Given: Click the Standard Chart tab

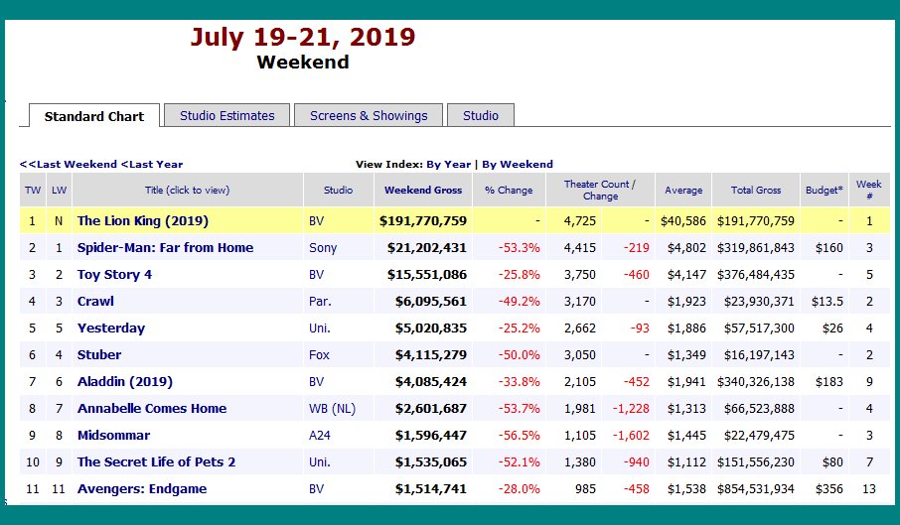Looking at the screenshot, I should 94,116.
